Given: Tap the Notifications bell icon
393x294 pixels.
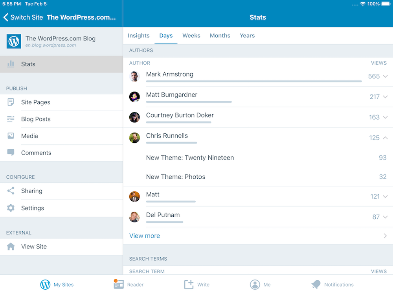Looking at the screenshot, I should 316,284.
